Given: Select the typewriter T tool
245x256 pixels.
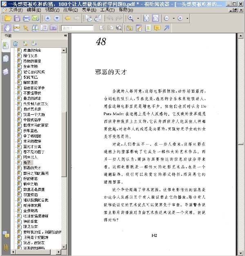Looking at the screenshot, I should click(148, 28).
